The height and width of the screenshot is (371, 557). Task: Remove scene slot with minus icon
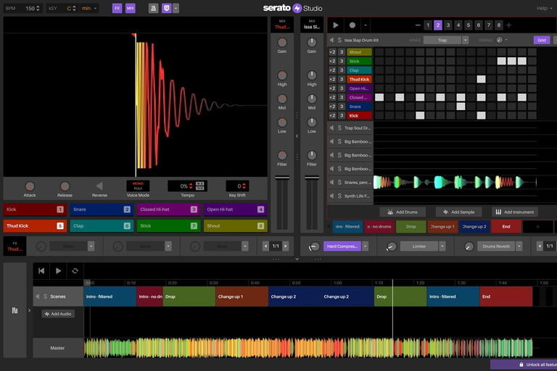(x=418, y=25)
